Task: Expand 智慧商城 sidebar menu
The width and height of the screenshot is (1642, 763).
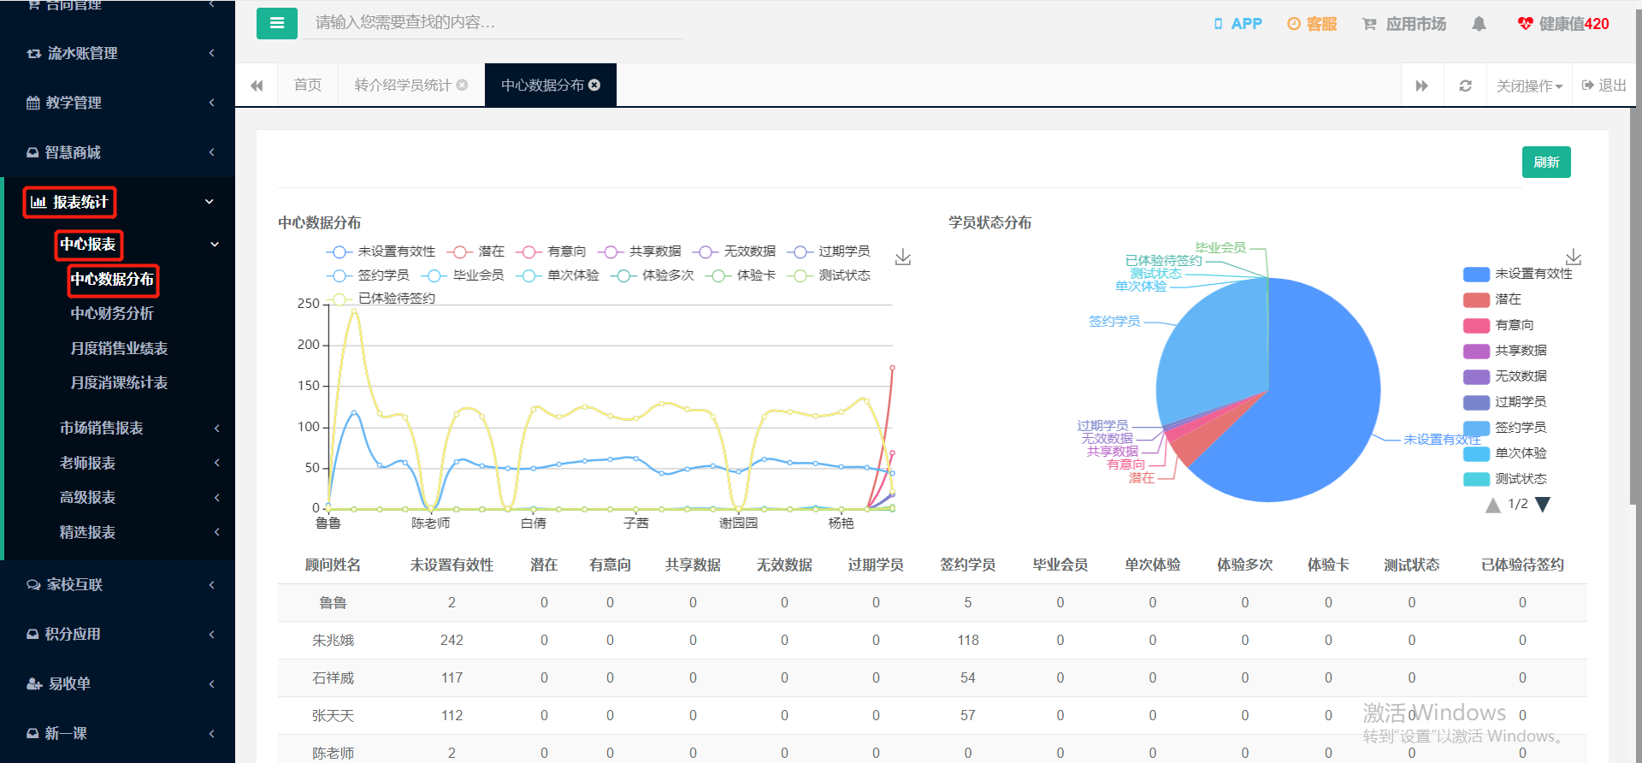Action: tap(117, 152)
